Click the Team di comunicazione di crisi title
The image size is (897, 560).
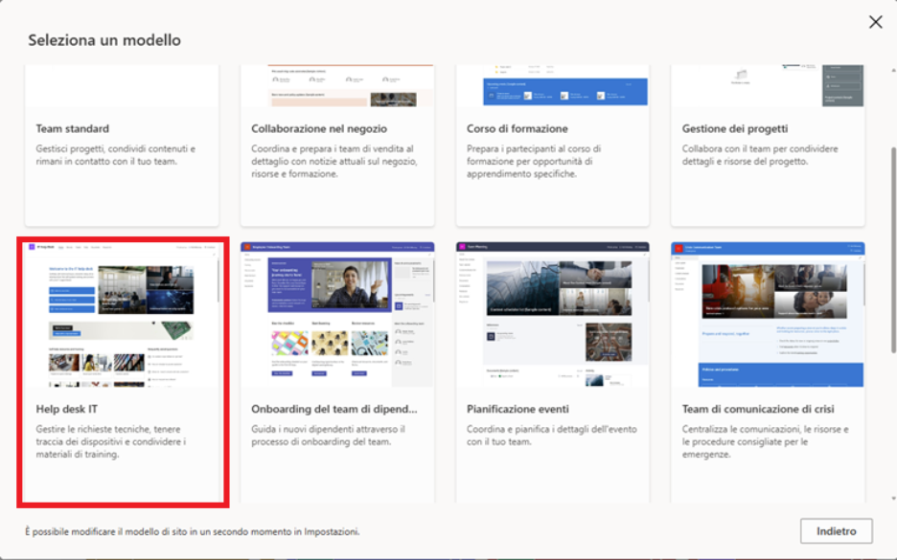pos(758,409)
